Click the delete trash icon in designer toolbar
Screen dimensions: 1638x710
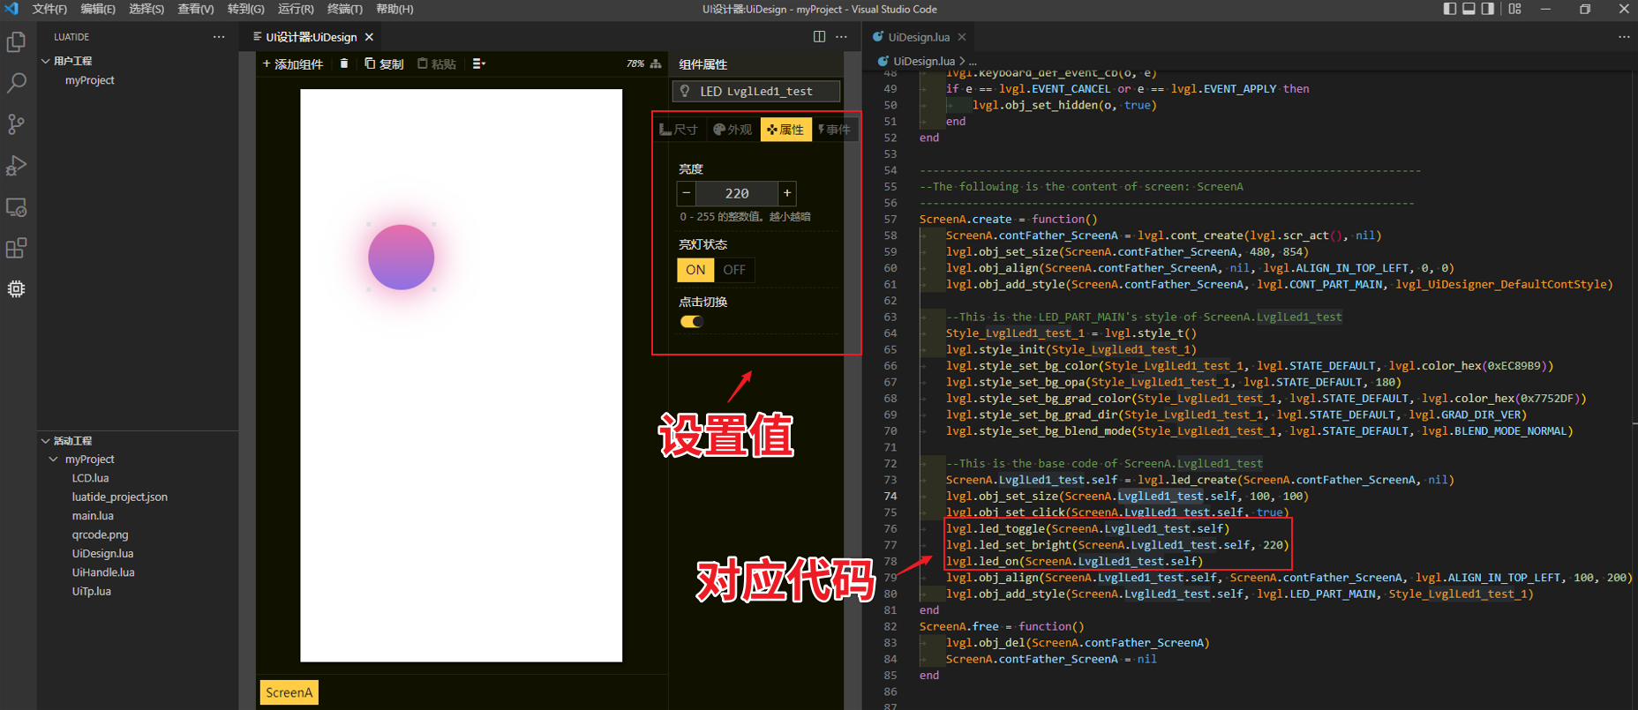pos(344,64)
